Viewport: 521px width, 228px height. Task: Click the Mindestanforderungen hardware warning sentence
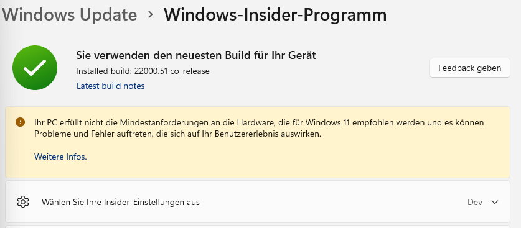point(259,123)
